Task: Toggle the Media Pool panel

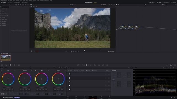Action: (17, 2)
